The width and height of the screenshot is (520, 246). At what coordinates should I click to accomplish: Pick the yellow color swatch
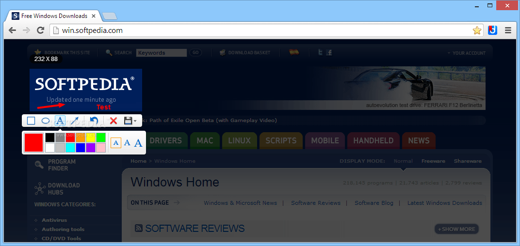click(x=91, y=138)
